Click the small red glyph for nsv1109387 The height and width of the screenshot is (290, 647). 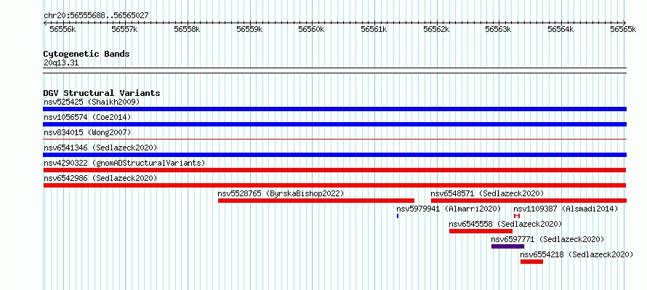point(517,216)
